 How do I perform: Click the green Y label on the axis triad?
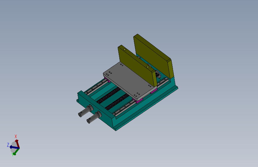tap(12, 155)
